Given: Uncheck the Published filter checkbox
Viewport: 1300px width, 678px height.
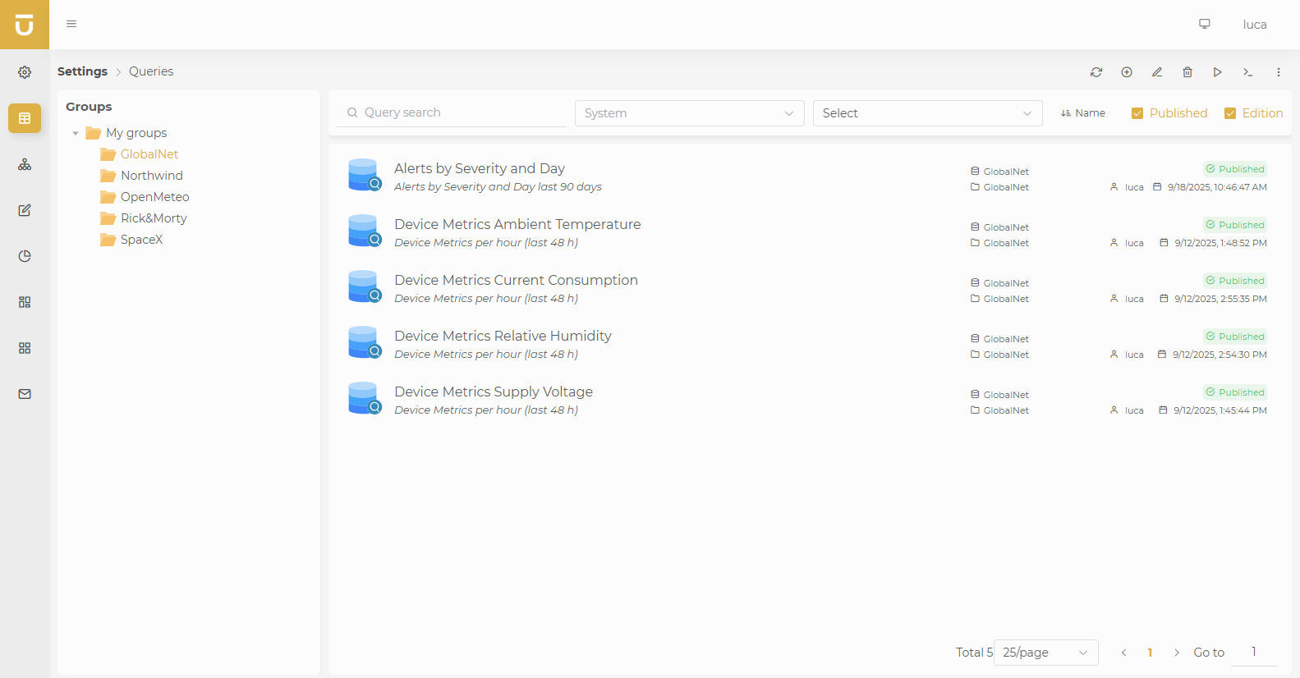Looking at the screenshot, I should [x=1137, y=113].
